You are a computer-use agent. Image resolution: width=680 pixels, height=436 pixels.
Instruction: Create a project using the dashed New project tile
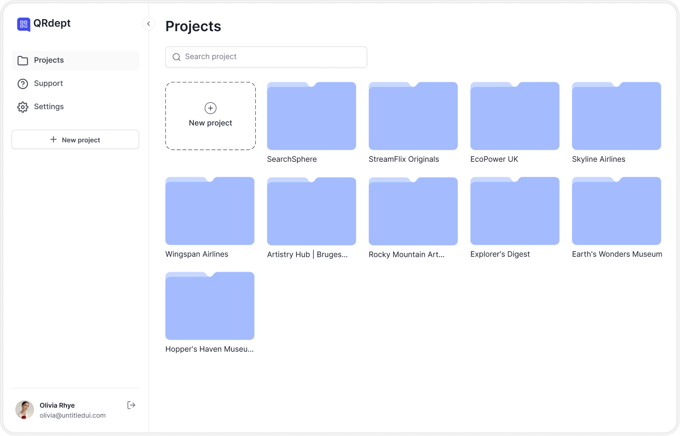(x=210, y=115)
